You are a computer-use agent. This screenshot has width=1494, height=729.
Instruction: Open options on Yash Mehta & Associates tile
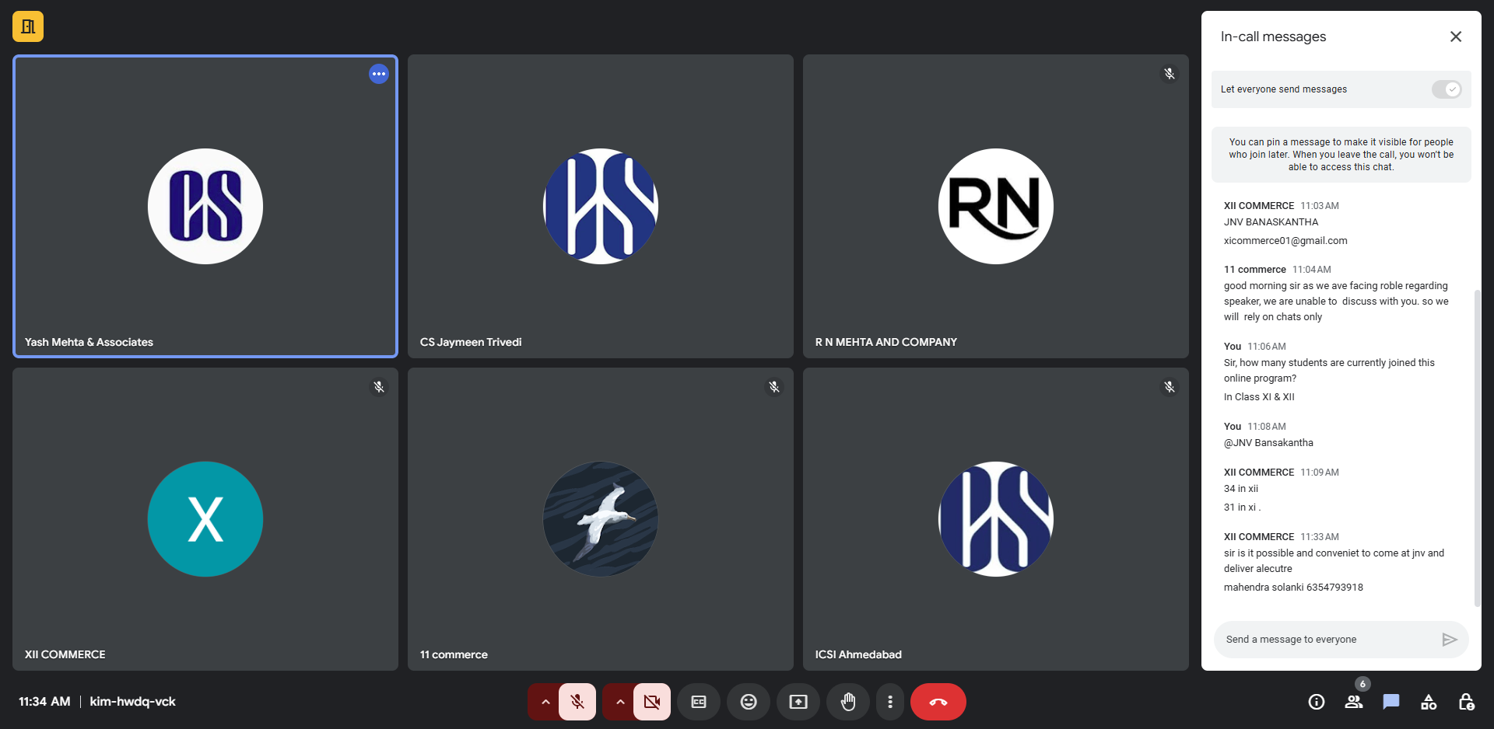[379, 74]
